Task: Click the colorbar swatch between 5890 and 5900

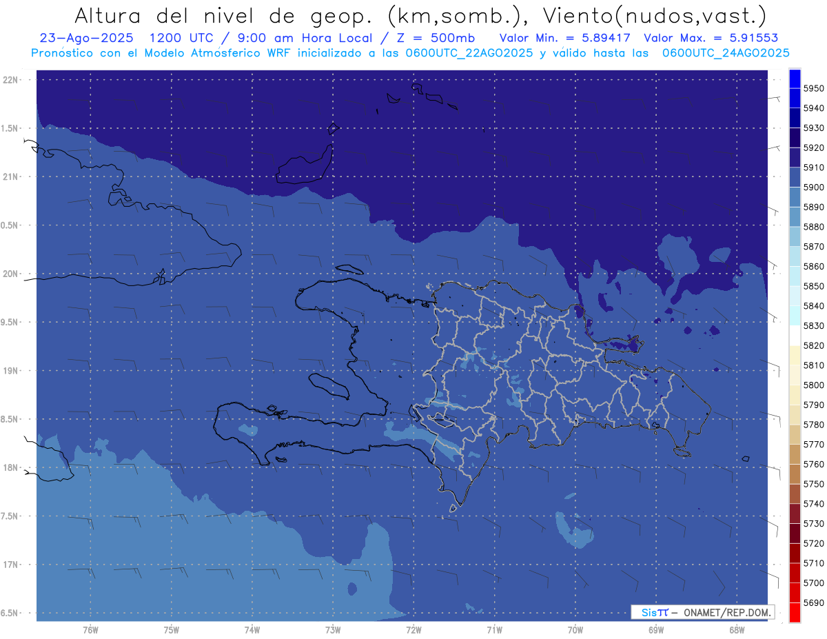Action: pyautogui.click(x=795, y=197)
